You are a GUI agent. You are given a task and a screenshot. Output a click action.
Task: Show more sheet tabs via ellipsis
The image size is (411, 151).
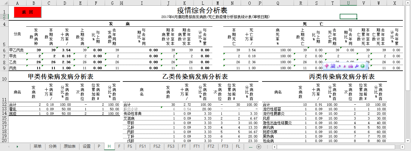250,147
